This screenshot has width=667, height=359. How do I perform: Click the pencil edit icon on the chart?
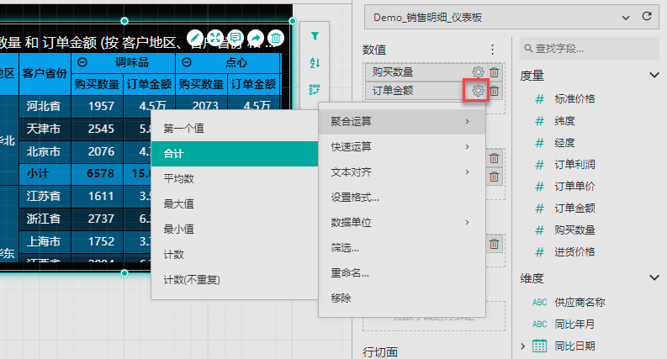[x=195, y=38]
